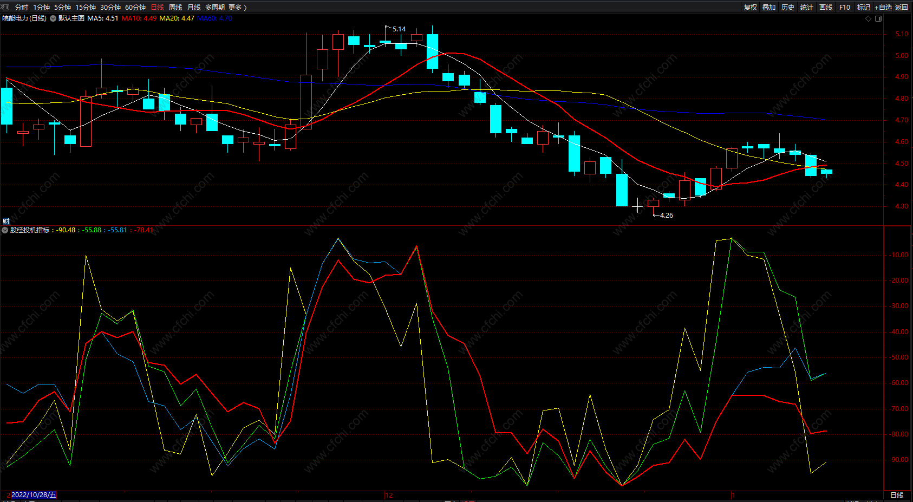Screen dimensions: 913x502
Task: Click the yellow -90.48 indicator value
Action: tap(66, 230)
